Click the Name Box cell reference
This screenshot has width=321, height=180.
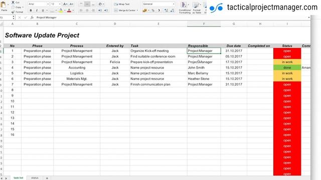click(6, 17)
